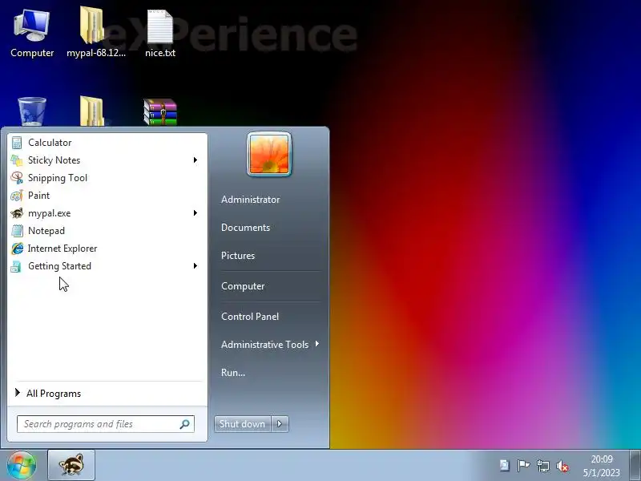Click the user account flower picture

269,154
